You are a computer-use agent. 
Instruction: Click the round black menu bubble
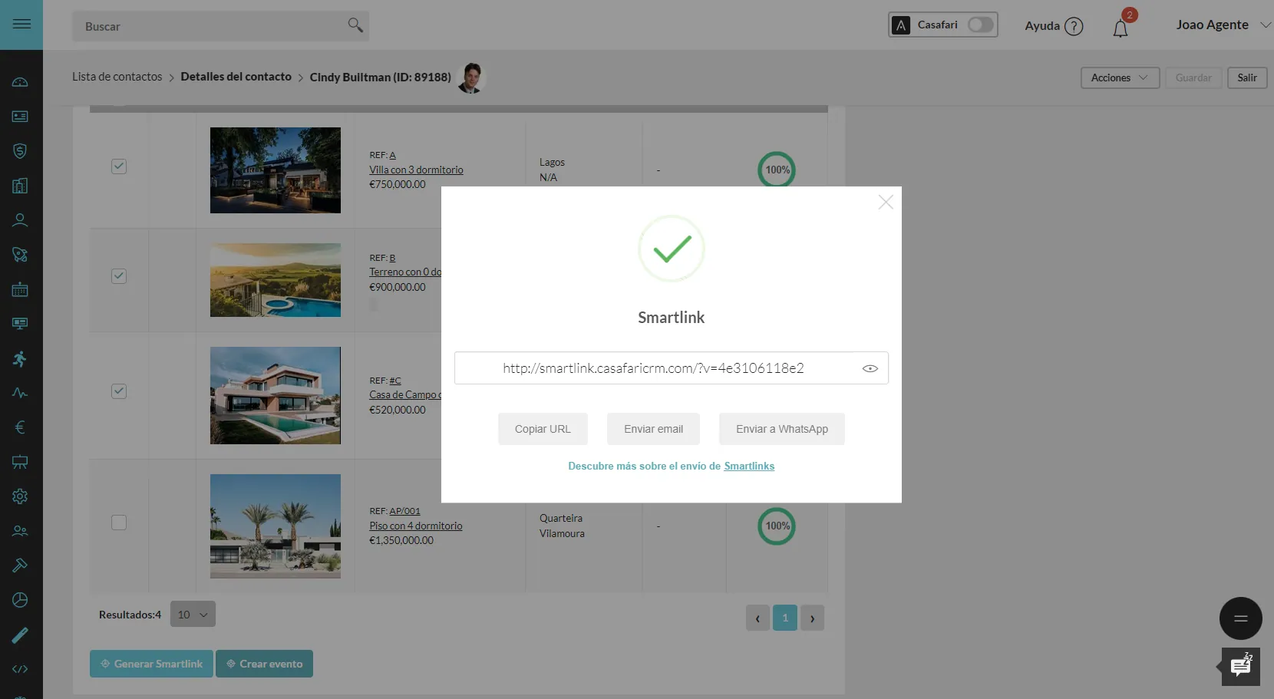(x=1240, y=618)
